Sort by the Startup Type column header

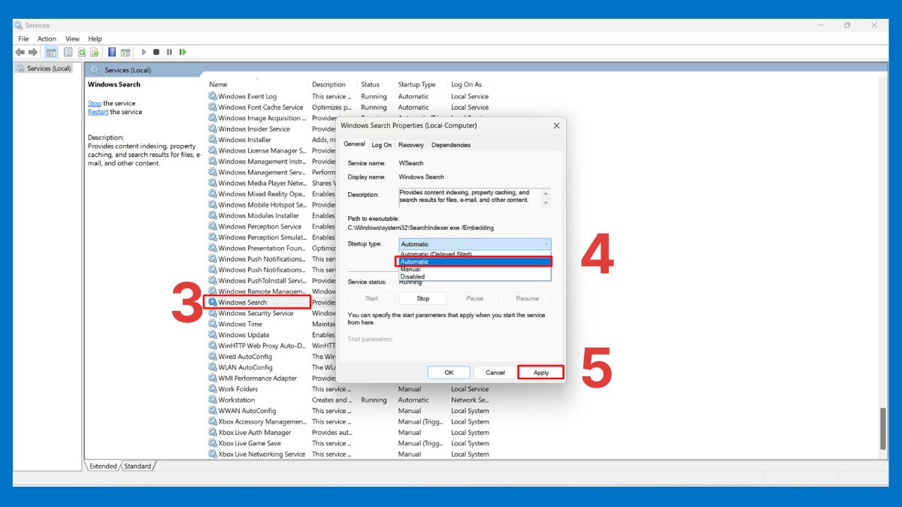(416, 84)
